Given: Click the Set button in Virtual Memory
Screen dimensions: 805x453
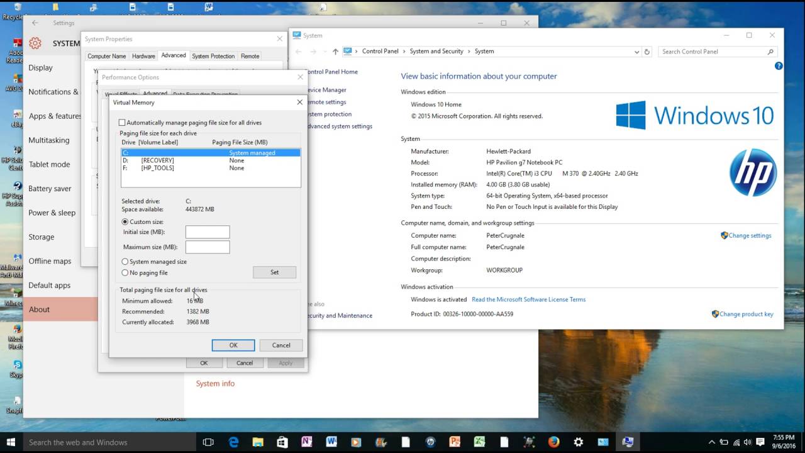Looking at the screenshot, I should [274, 272].
